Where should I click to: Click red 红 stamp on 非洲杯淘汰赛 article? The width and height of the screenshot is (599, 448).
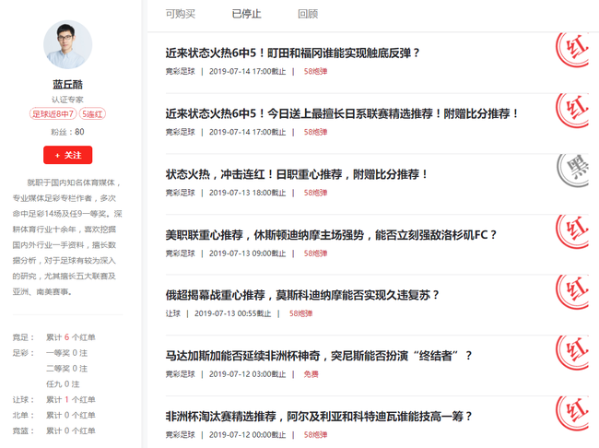pyautogui.click(x=572, y=413)
